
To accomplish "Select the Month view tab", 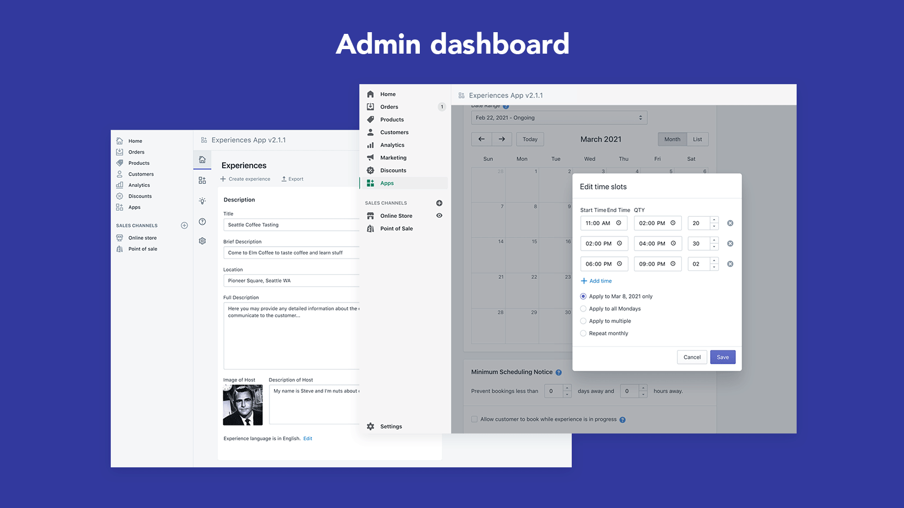I will pos(672,139).
